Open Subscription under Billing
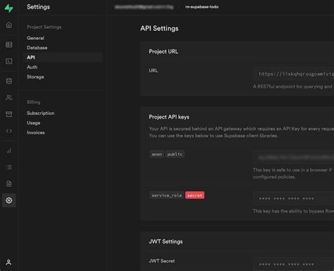This screenshot has width=334, height=271. 41,113
